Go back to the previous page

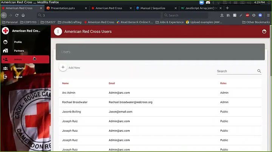pos(4,15)
